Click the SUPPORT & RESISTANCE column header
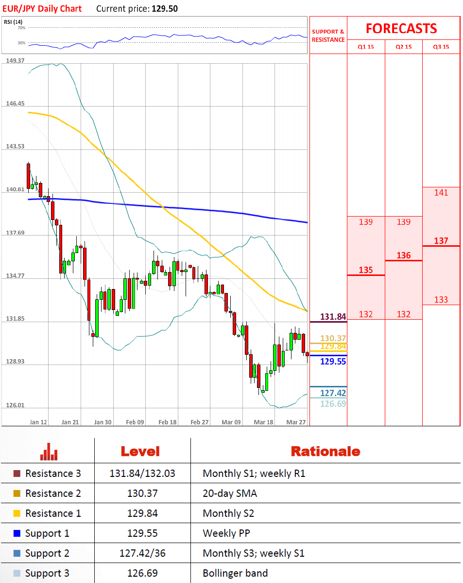 click(x=328, y=36)
